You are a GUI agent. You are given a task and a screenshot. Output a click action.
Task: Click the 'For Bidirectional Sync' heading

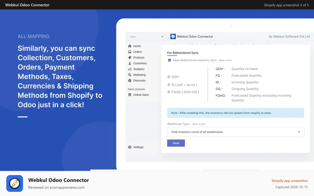[183, 53]
